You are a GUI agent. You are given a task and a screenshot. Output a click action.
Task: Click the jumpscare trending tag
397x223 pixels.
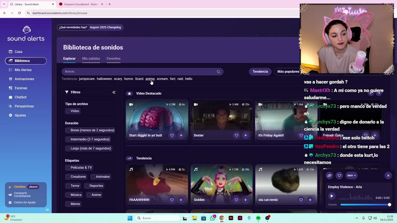point(87,79)
